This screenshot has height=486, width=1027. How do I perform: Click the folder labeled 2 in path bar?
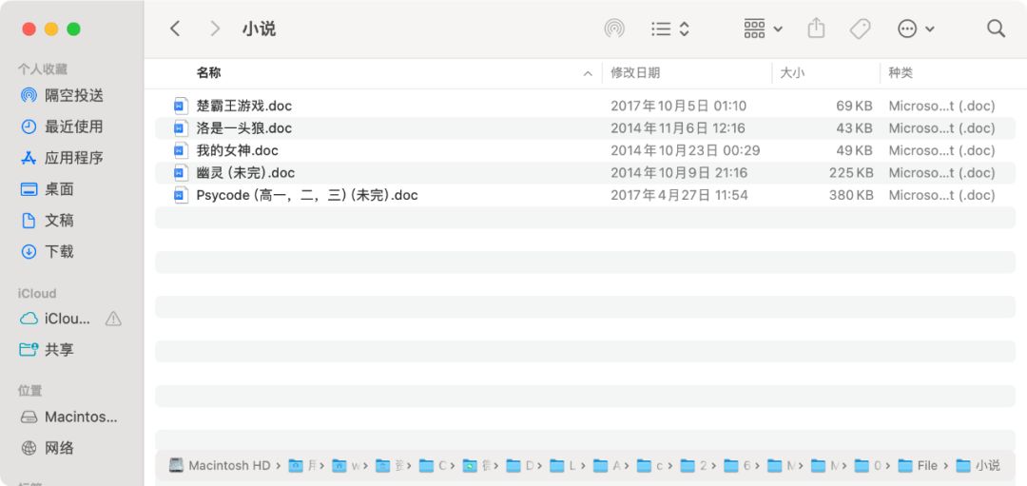coord(693,466)
